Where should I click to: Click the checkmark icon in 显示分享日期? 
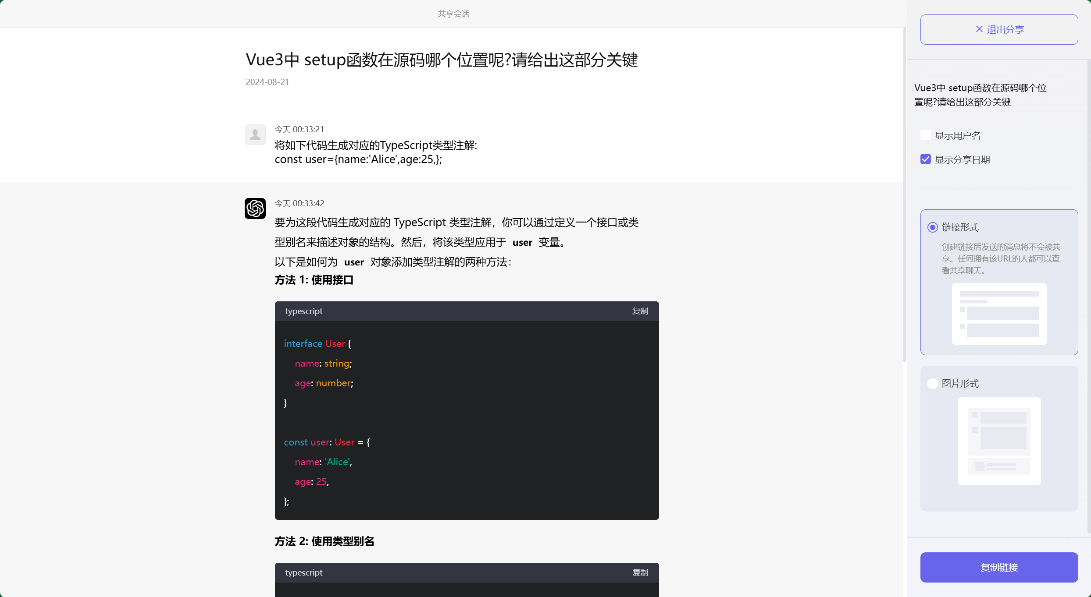(925, 159)
